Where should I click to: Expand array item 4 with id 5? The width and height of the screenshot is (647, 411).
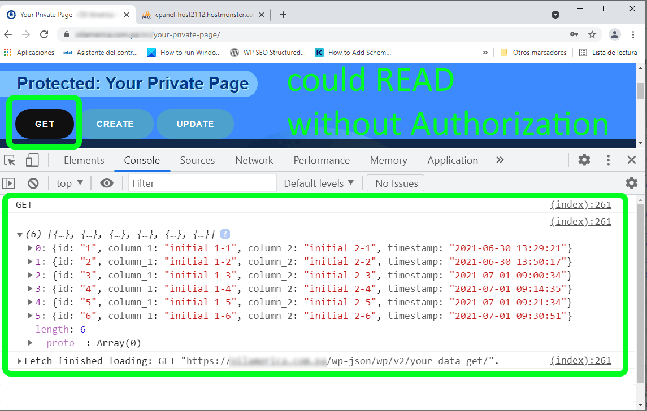30,302
